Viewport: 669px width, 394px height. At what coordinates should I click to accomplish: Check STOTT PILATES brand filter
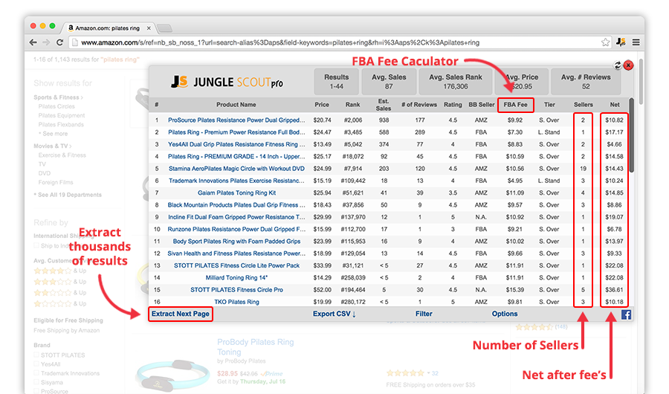(36, 355)
